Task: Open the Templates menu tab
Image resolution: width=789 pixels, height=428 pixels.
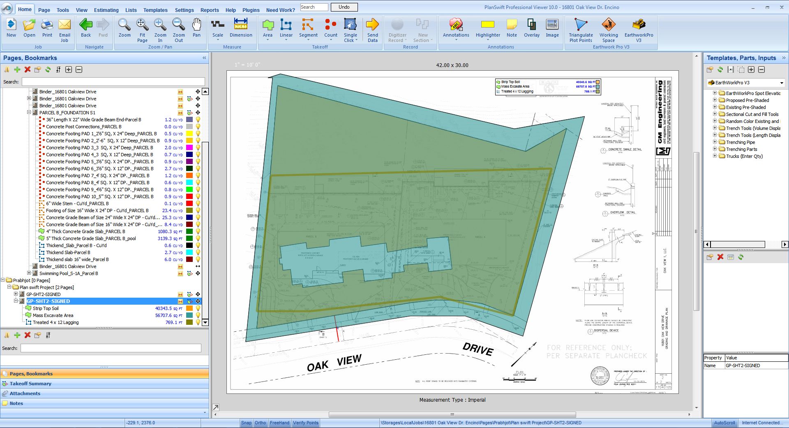Action: click(155, 10)
